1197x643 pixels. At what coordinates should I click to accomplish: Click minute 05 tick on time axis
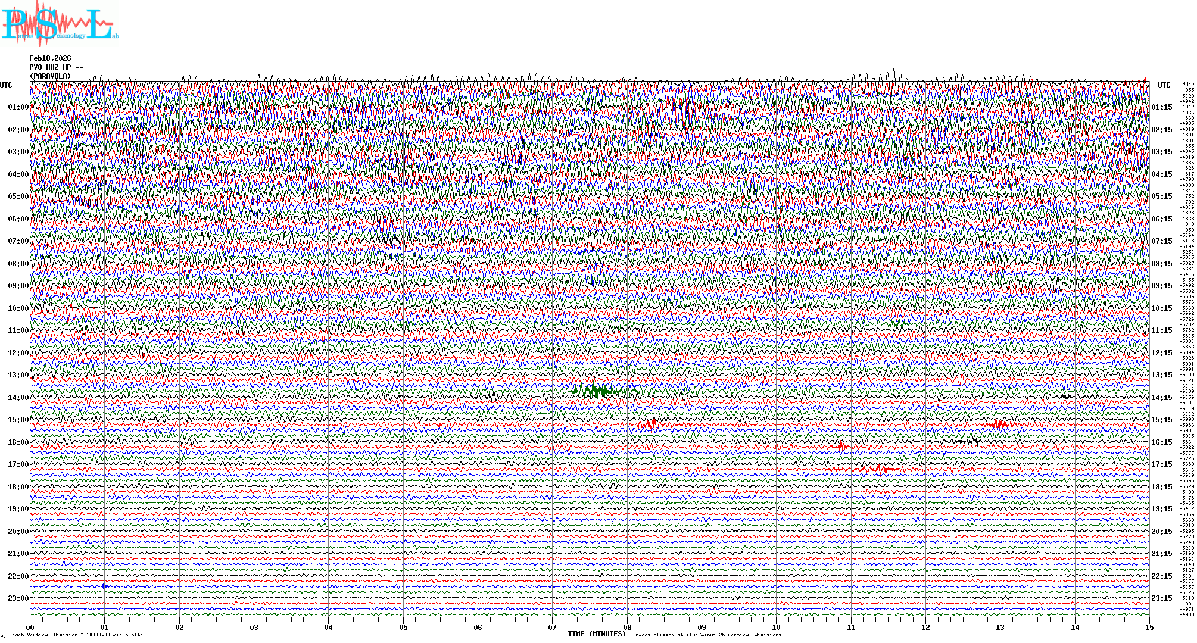coord(403,627)
